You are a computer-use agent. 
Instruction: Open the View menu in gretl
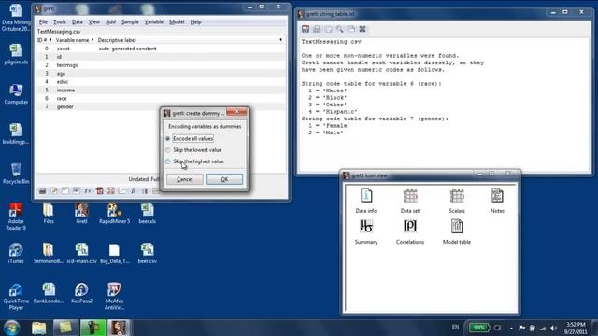coord(93,22)
